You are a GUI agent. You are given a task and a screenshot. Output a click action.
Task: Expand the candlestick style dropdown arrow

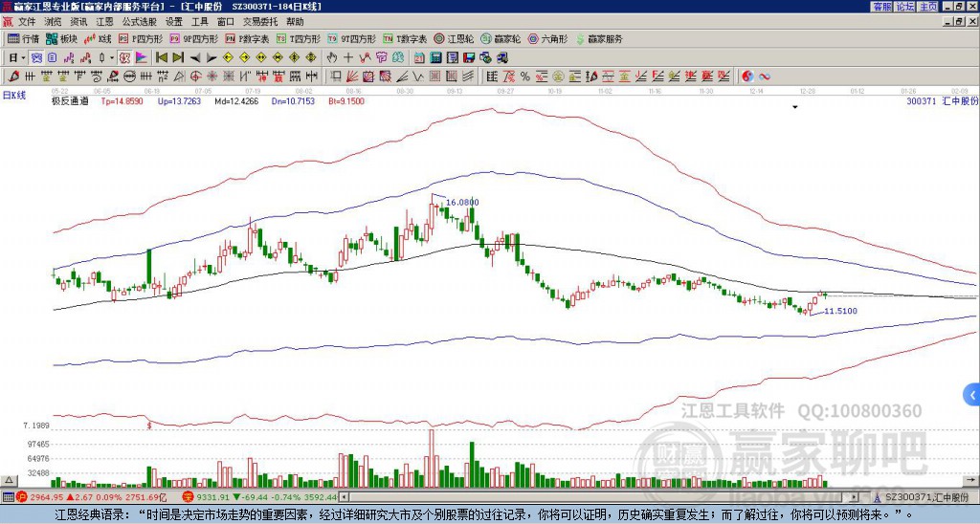click(x=112, y=58)
